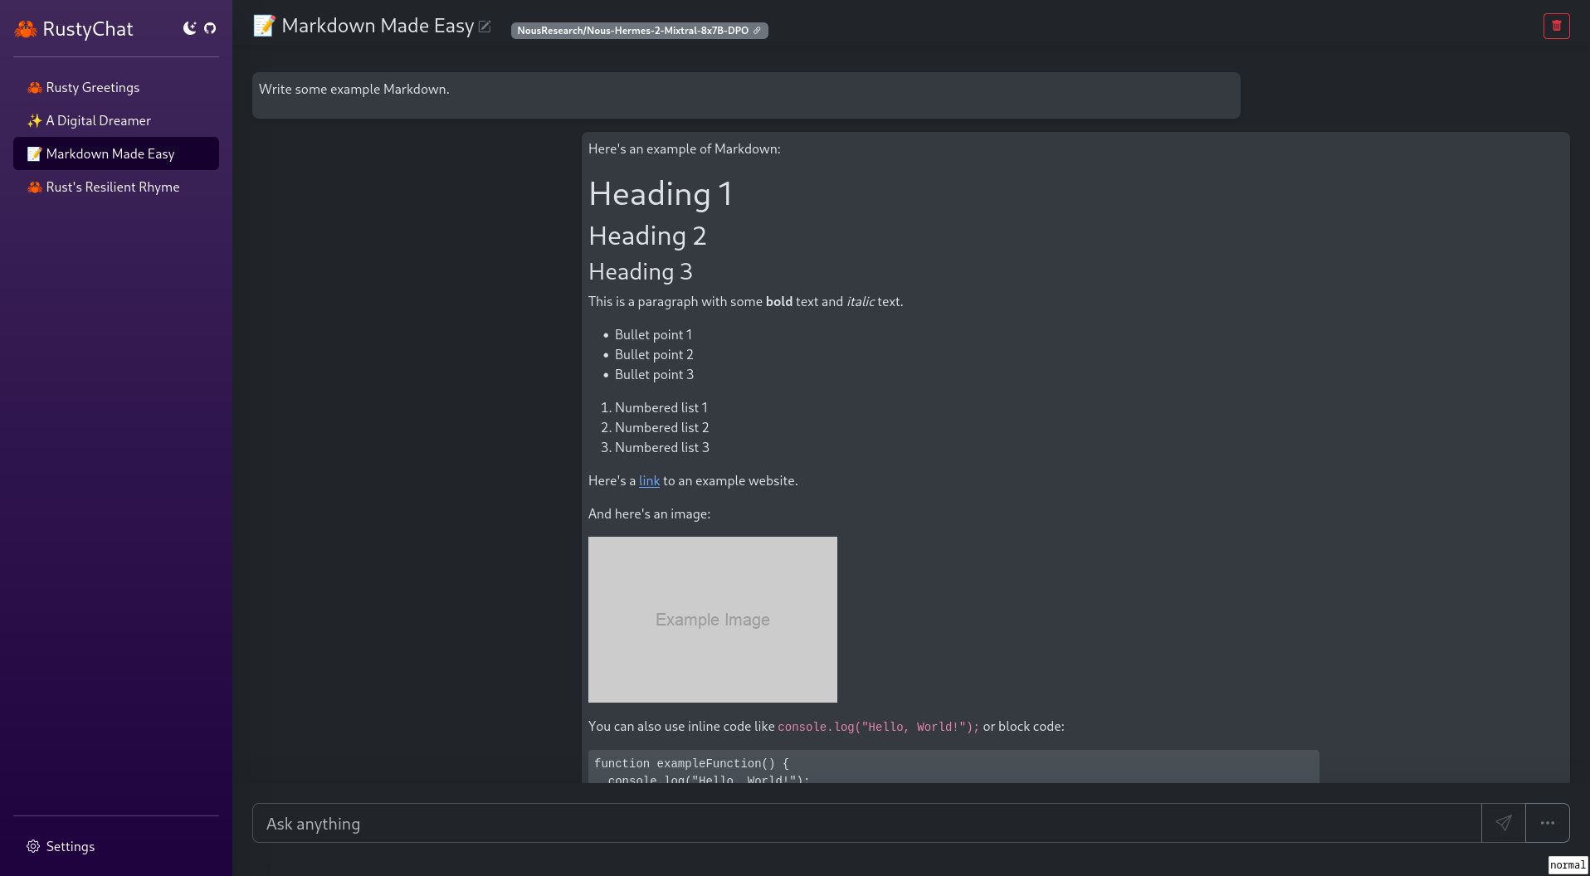This screenshot has height=876, width=1590.
Task: Edit the chat title with pencil icon
Action: point(485,27)
